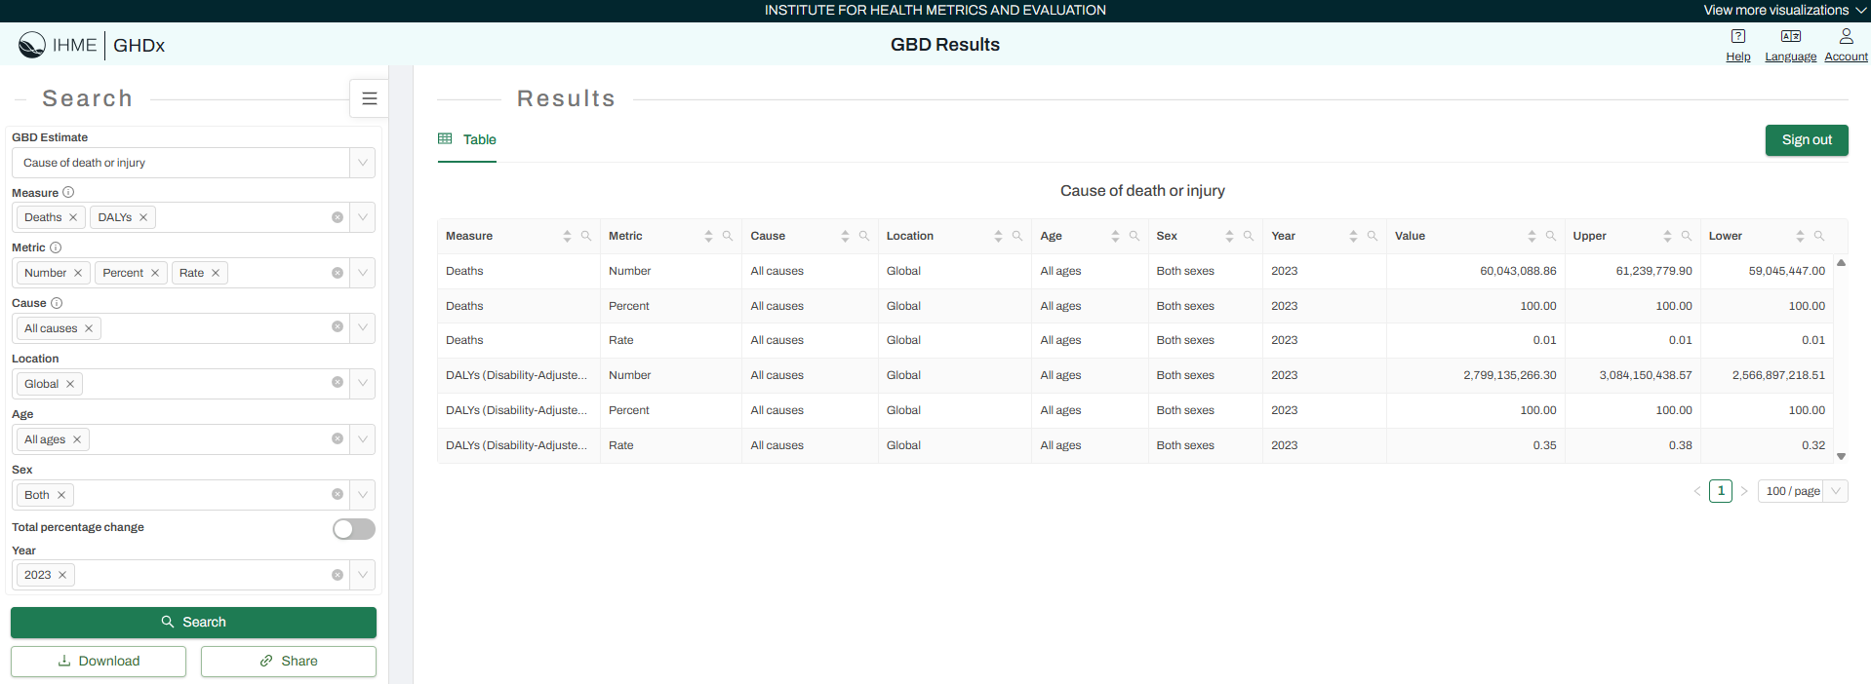
Task: Click the Measure info icon
Action: [68, 192]
